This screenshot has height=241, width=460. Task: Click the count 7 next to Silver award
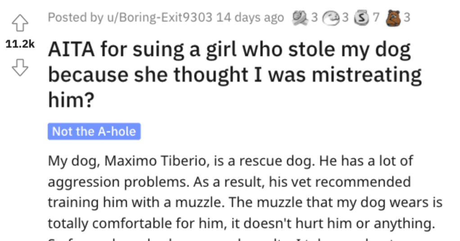point(376,18)
